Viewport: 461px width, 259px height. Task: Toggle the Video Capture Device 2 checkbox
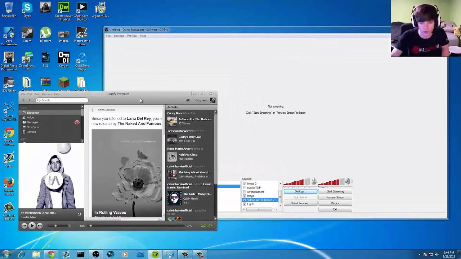pos(245,200)
